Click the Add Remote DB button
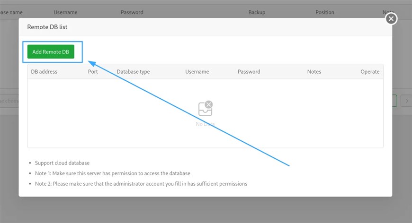The width and height of the screenshot is (412, 223). 51,51
